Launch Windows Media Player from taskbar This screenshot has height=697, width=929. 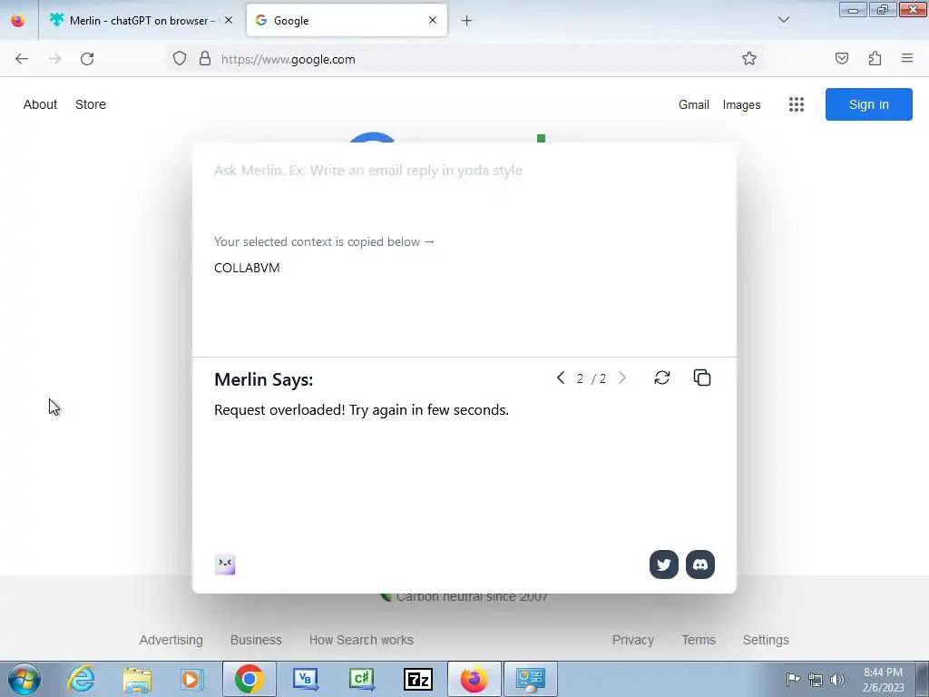tap(191, 679)
